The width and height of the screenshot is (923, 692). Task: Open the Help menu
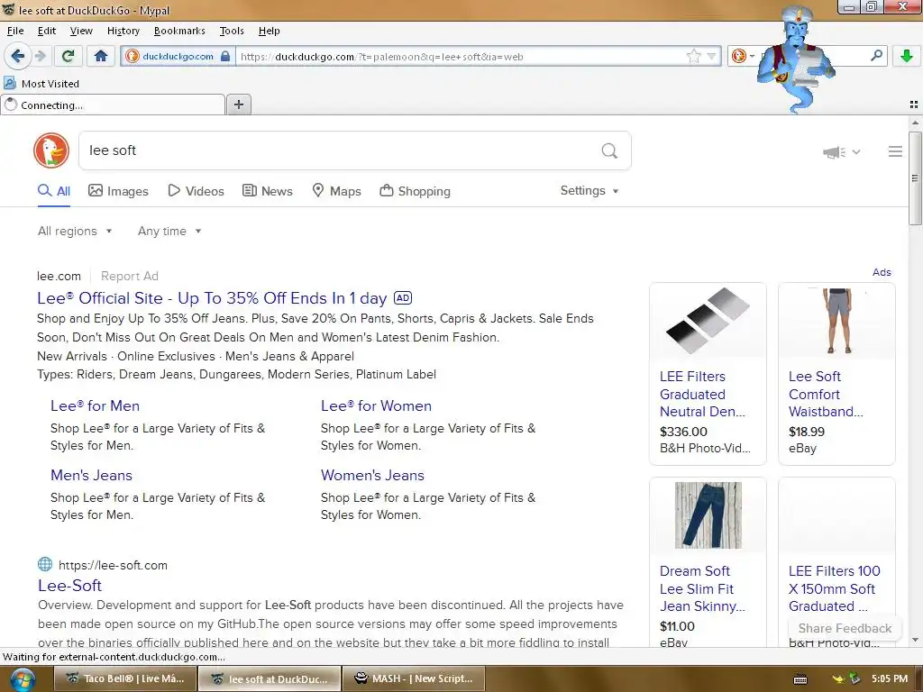click(x=269, y=31)
